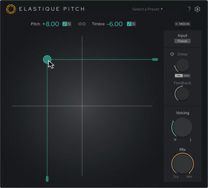Select percent mode for Timbre
The height and width of the screenshot is (188, 208).
134,24
